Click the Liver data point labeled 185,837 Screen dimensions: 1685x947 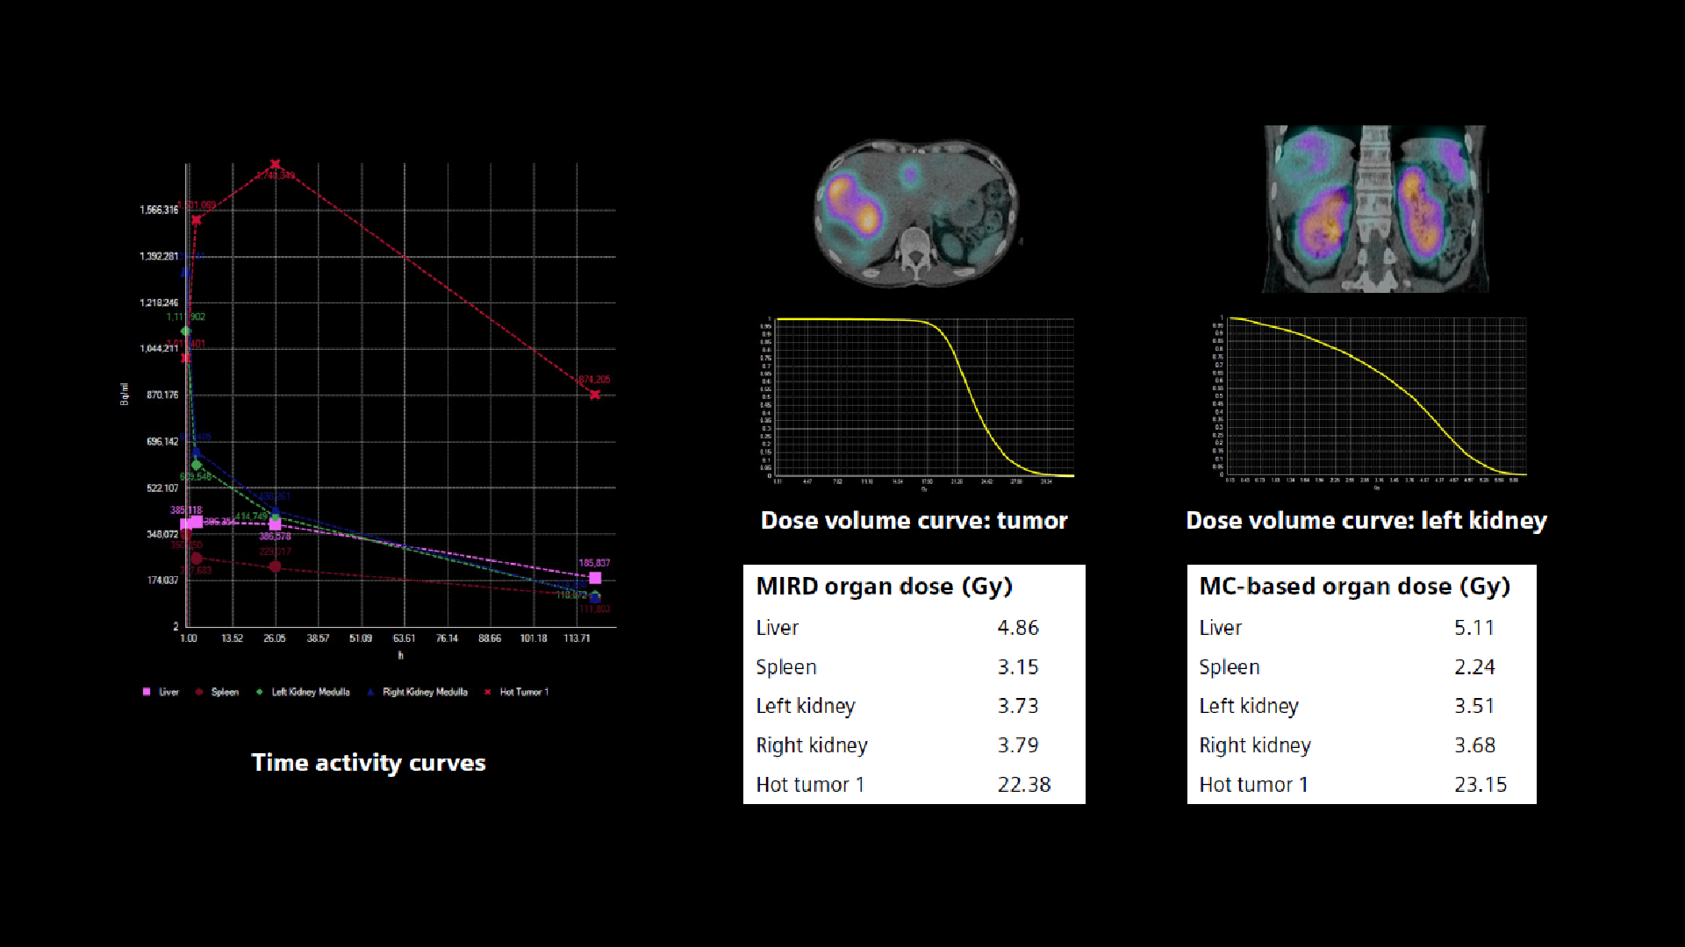[x=595, y=577]
